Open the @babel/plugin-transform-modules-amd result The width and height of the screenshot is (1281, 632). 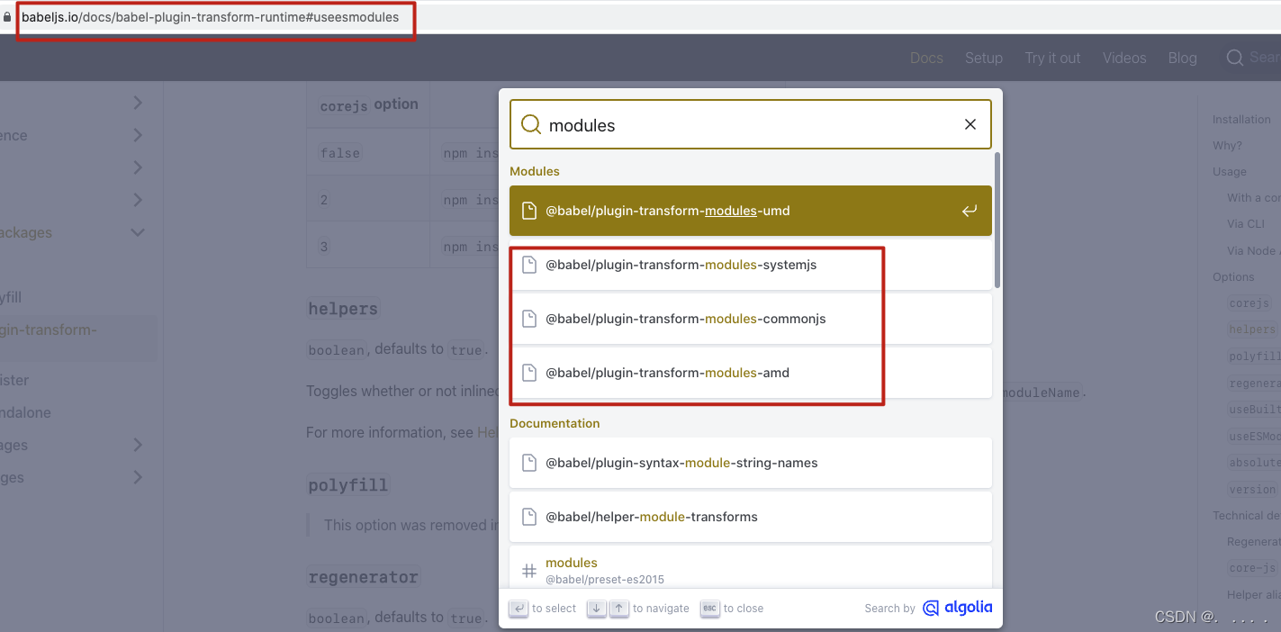pos(751,373)
